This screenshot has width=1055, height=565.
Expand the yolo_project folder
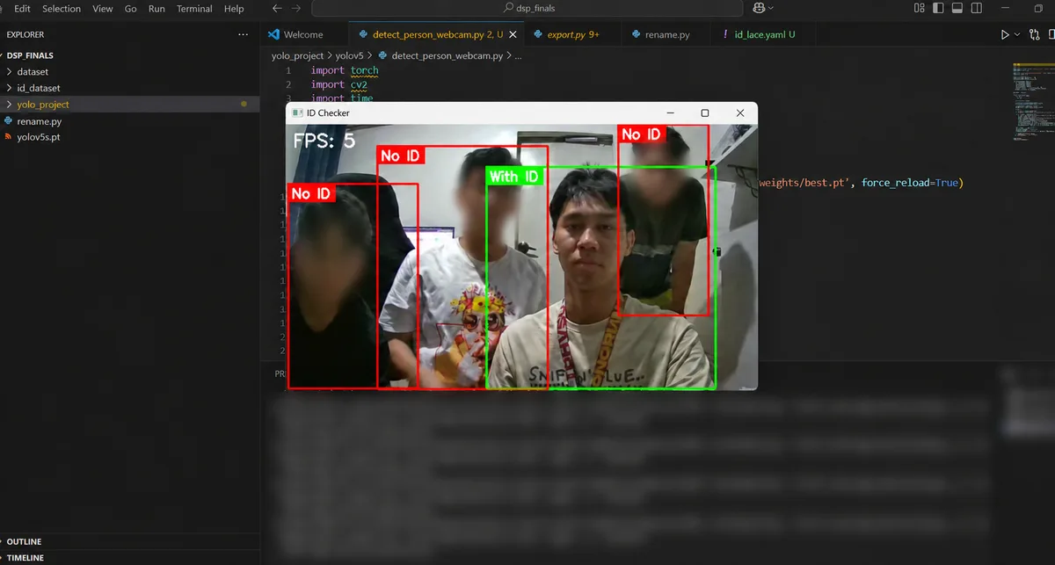[129, 105]
